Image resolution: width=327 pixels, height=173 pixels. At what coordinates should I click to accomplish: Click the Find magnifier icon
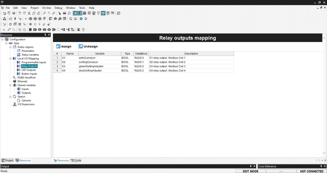click(44, 13)
